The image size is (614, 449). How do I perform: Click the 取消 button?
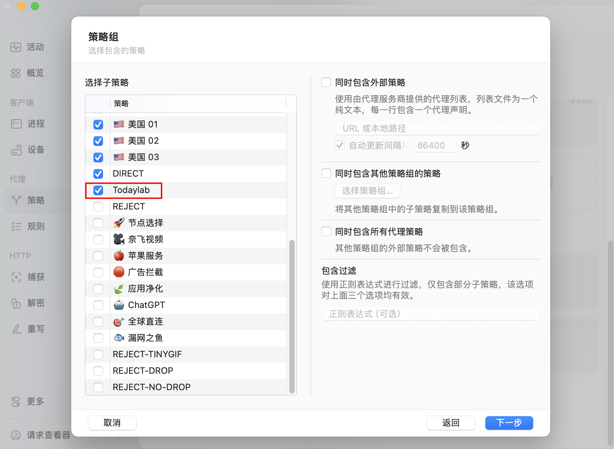pos(112,423)
